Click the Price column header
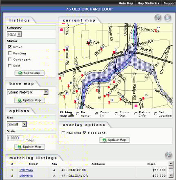This screenshot has width=176, height=180. pos(151,164)
